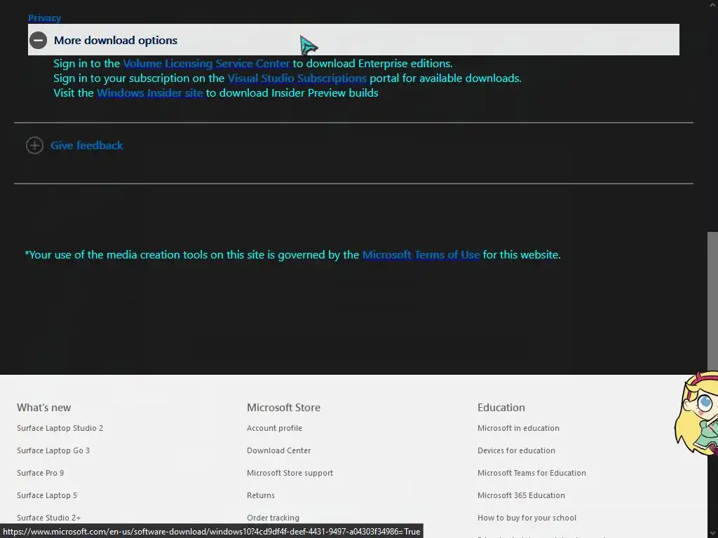
Task: Open Surface Laptop 5 footer link
Action: click(47, 495)
